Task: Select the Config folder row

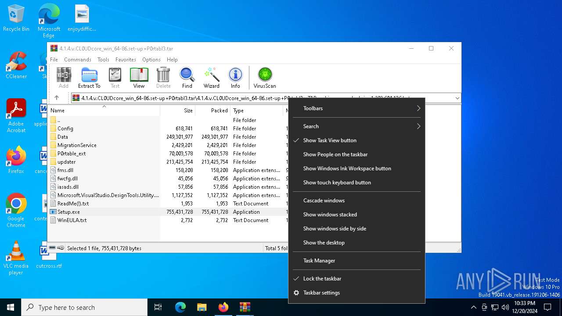Action: (x=168, y=129)
